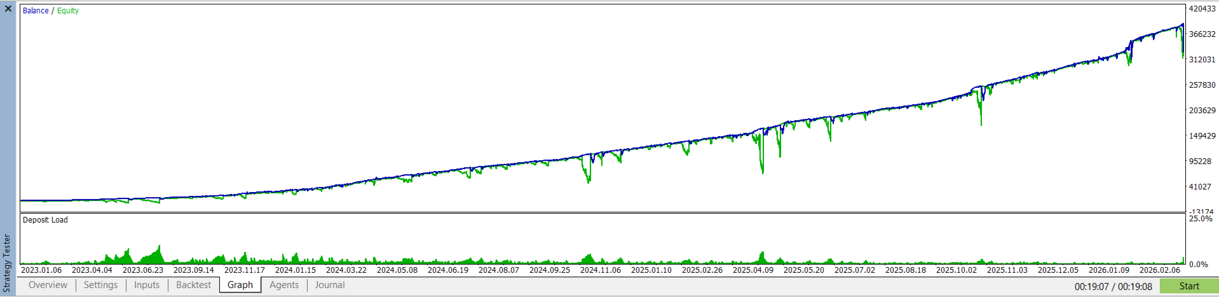The image size is (1219, 297).
Task: Open the Agents tab
Action: point(284,285)
